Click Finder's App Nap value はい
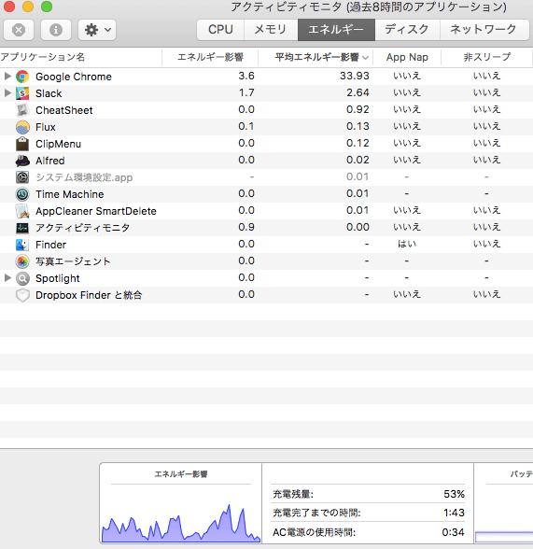 (407, 244)
